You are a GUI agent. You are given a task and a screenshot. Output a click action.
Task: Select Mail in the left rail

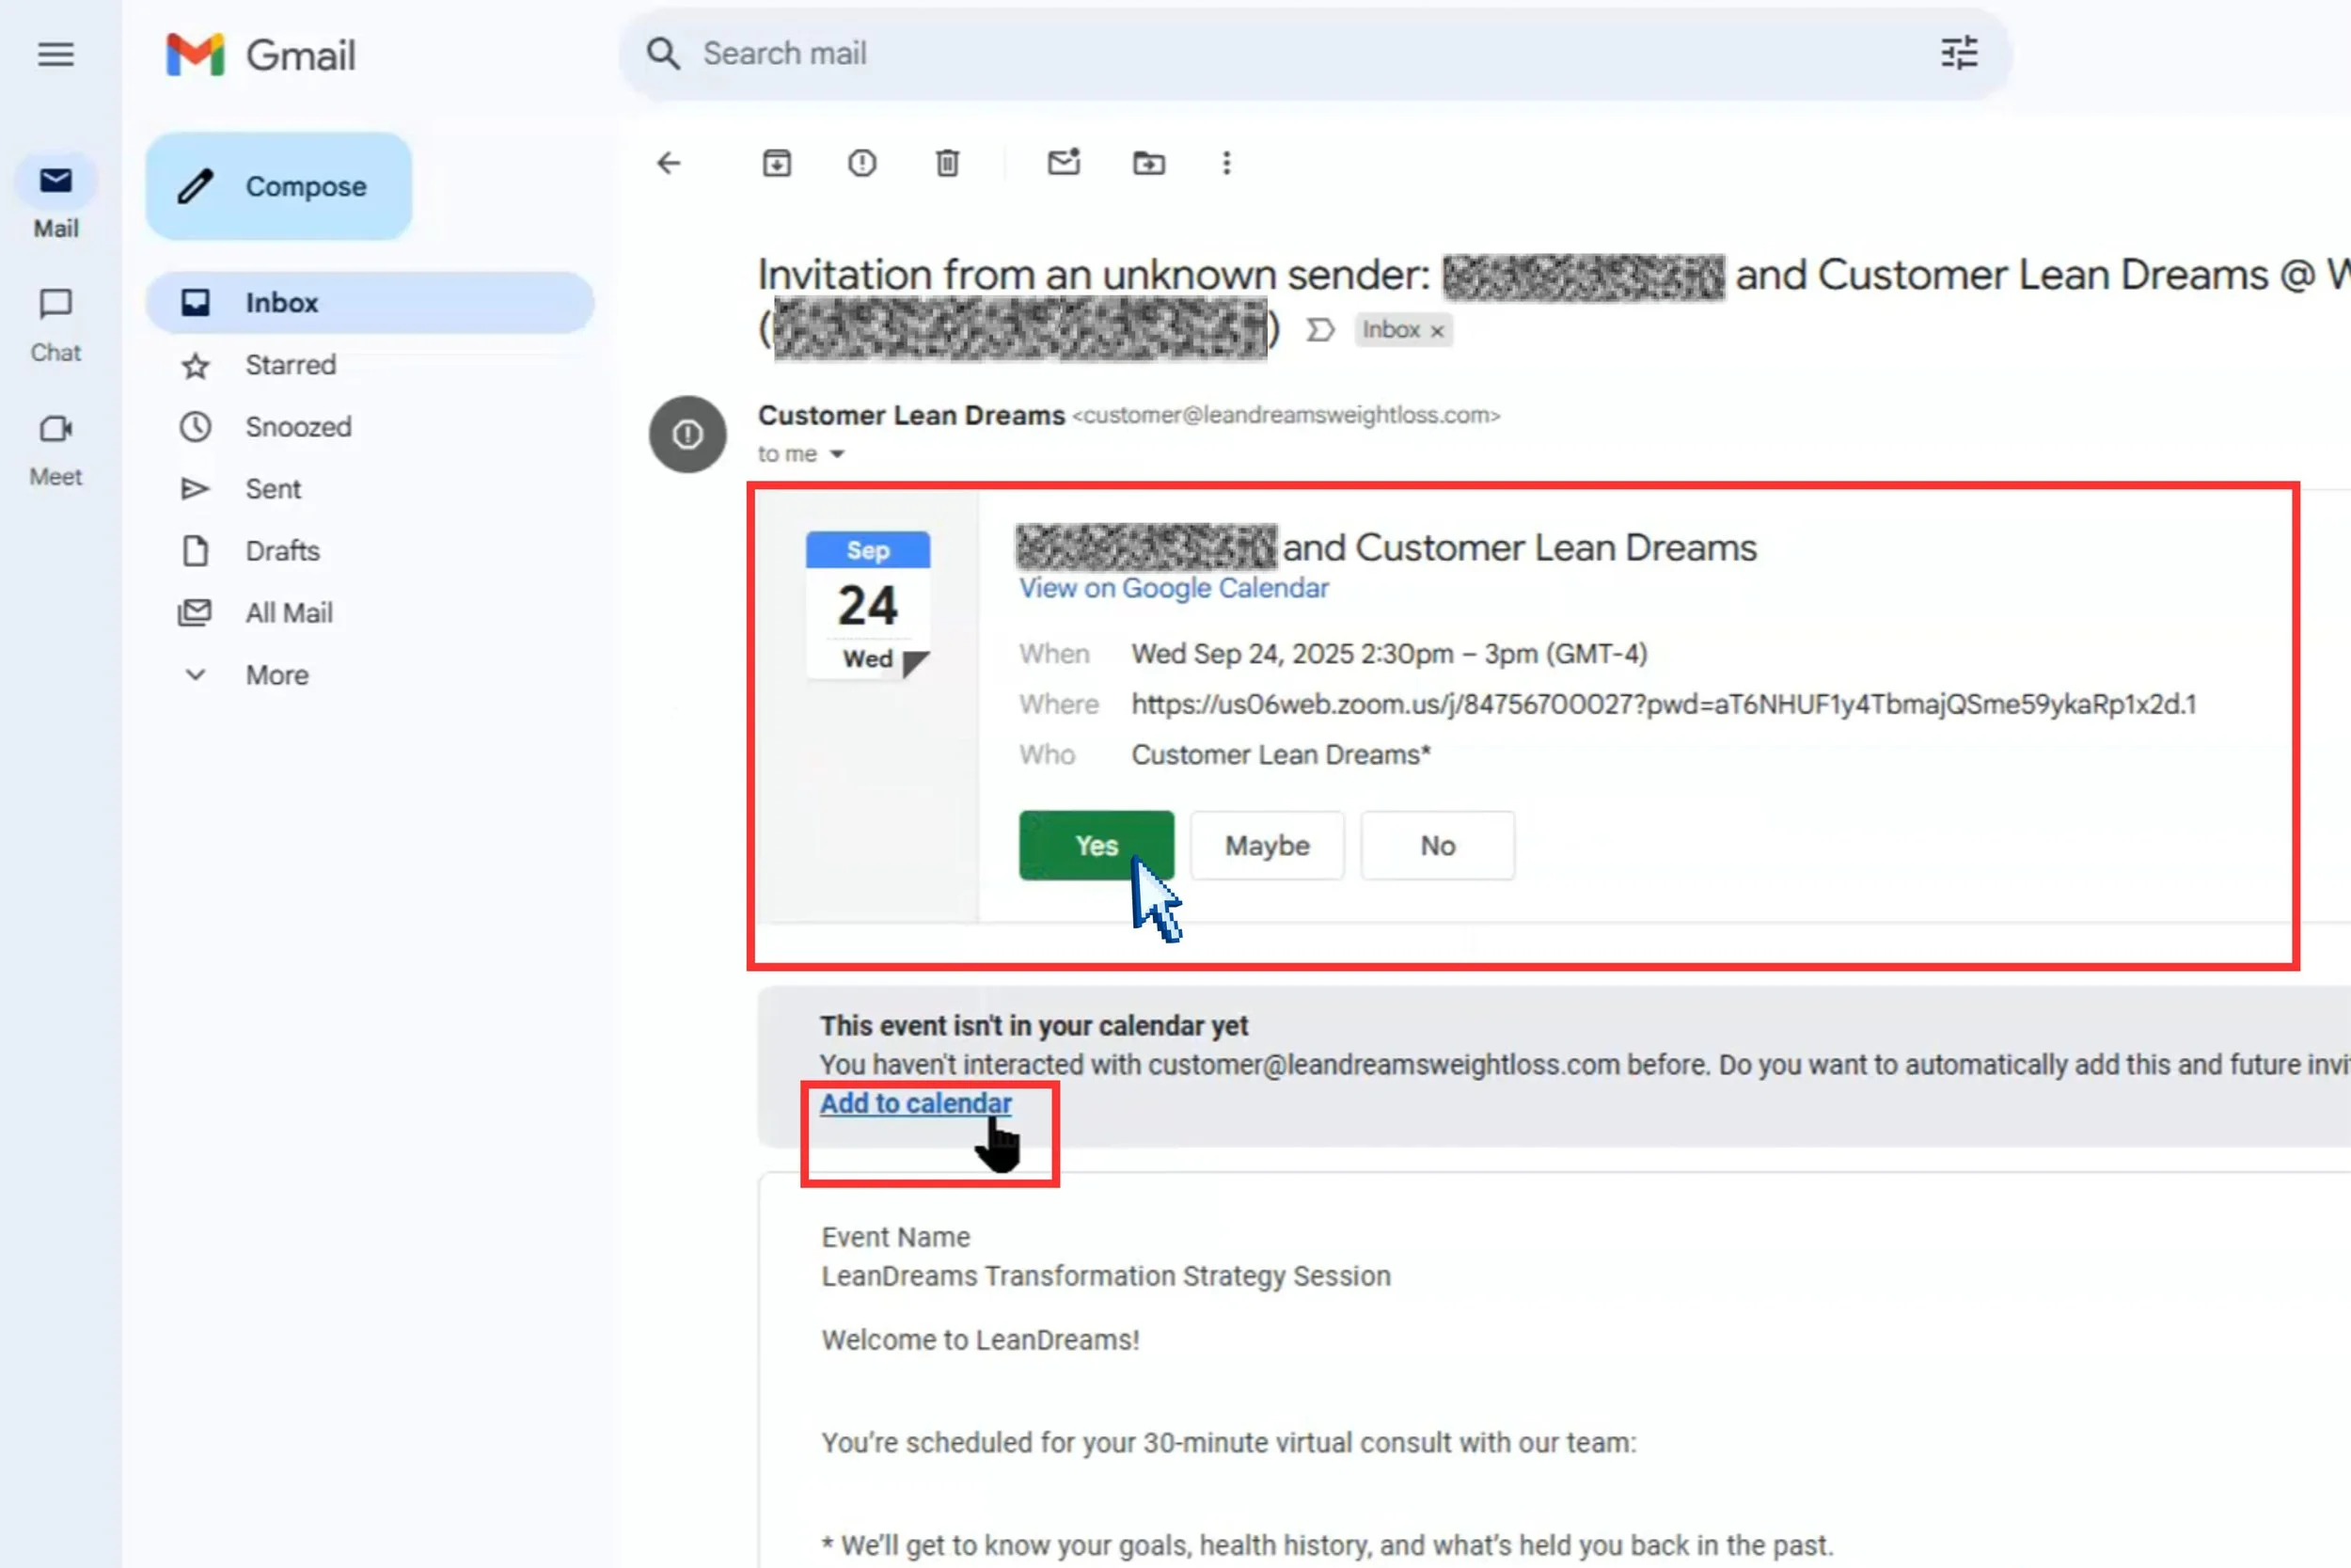click(55, 195)
